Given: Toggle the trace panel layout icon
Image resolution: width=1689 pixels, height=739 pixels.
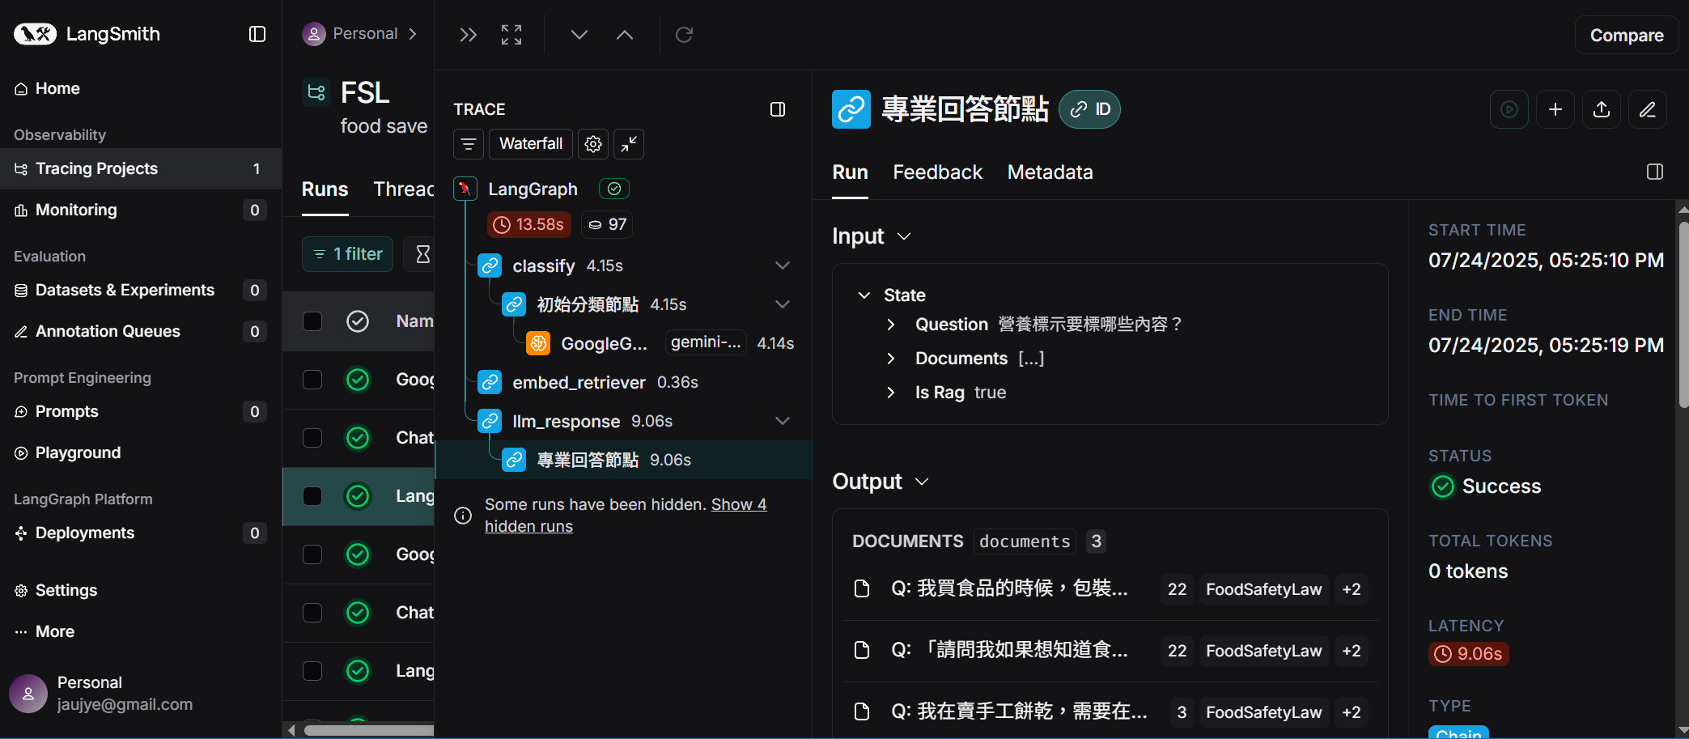Looking at the screenshot, I should point(778,109).
